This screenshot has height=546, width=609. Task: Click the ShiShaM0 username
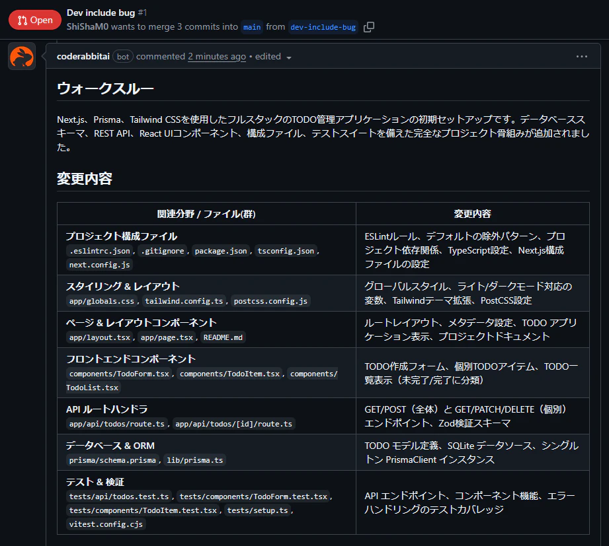(87, 27)
